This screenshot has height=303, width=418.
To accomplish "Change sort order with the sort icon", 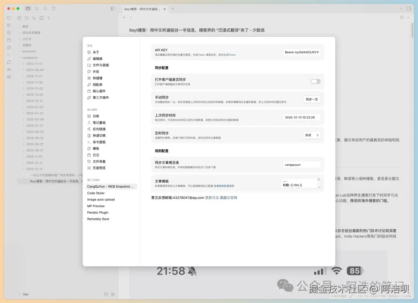I will (x=34, y=18).
